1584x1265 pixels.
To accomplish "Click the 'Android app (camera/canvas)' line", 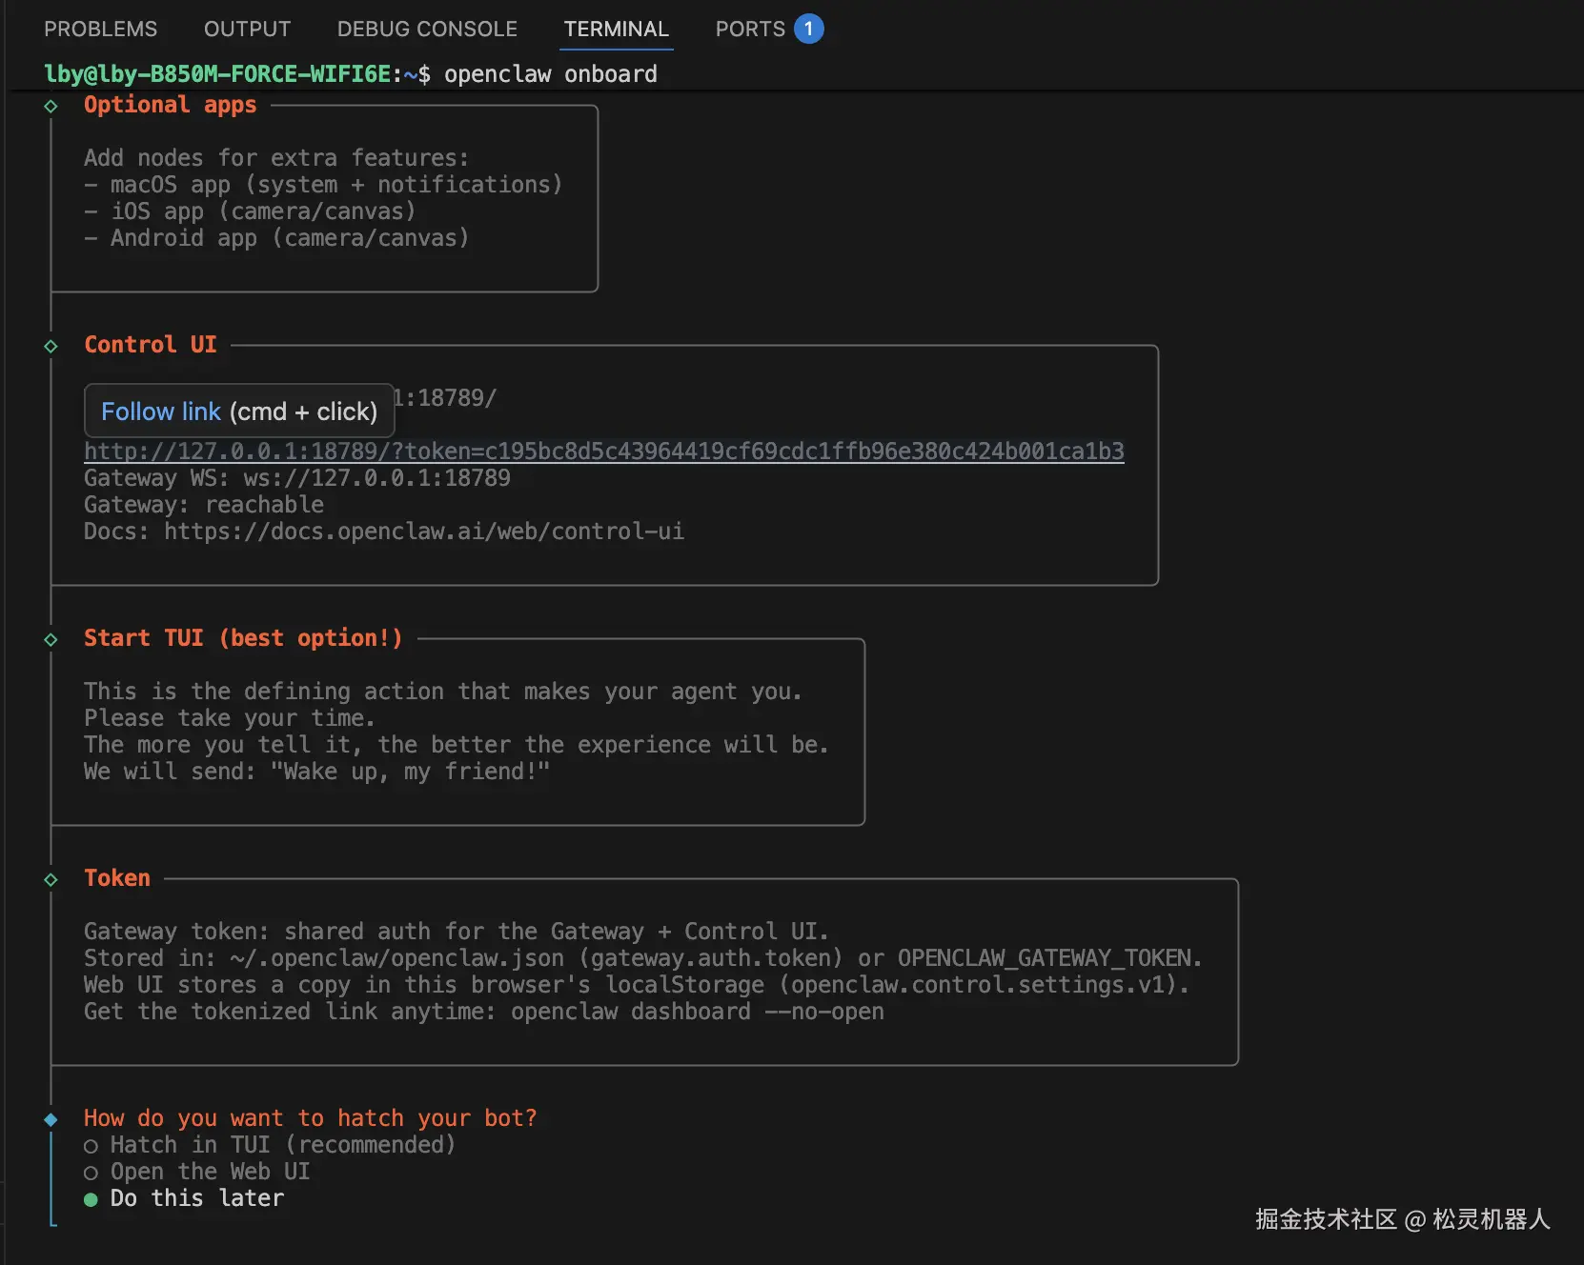I will click(x=277, y=238).
